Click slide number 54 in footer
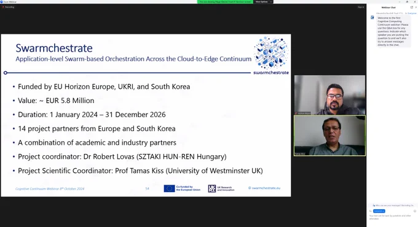This screenshot has height=227, width=418. pos(147,188)
